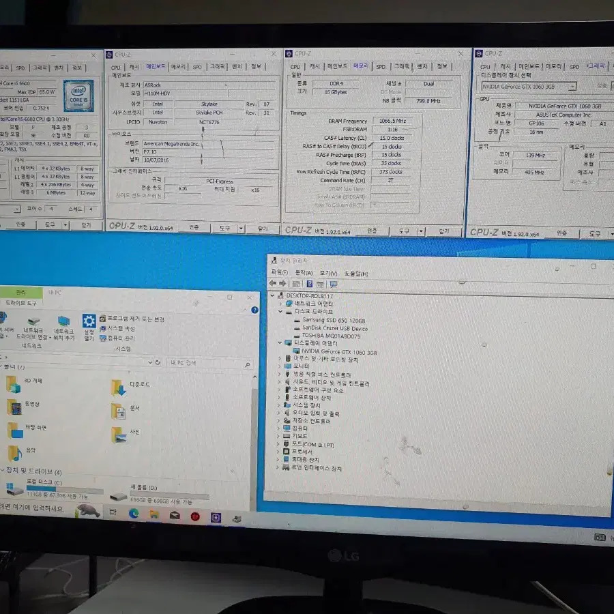
Task: Switch to 메인보드 tab in graphics CPU-Z window
Action: (x=529, y=66)
